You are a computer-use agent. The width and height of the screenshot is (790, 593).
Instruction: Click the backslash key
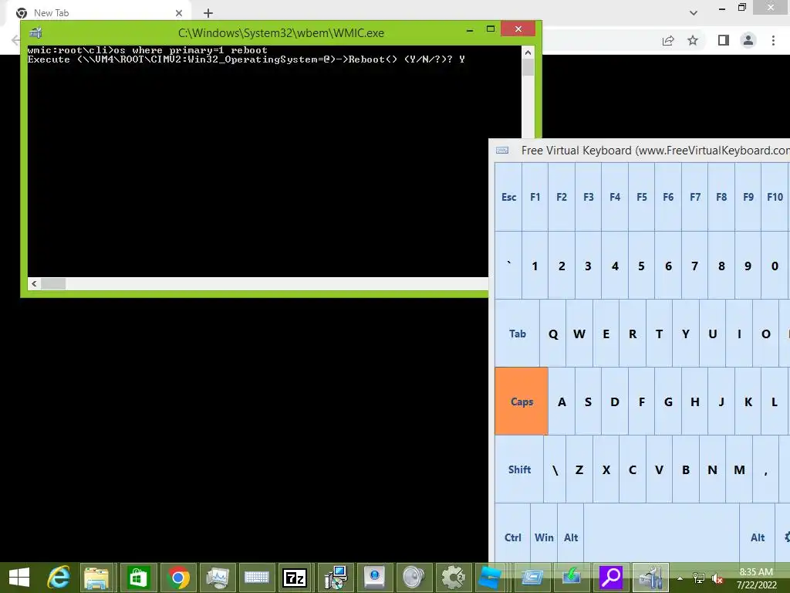(555, 469)
